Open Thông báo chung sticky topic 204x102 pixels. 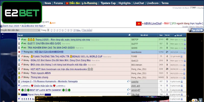[x=39, y=77]
